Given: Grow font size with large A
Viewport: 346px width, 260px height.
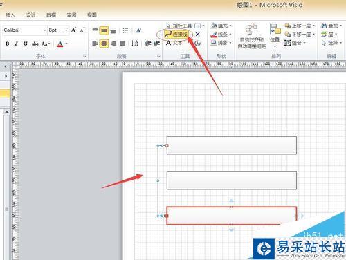Looking at the screenshot, I should (x=73, y=30).
